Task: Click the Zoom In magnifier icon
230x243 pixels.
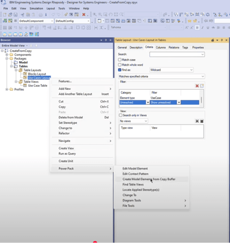Action: 95,15
